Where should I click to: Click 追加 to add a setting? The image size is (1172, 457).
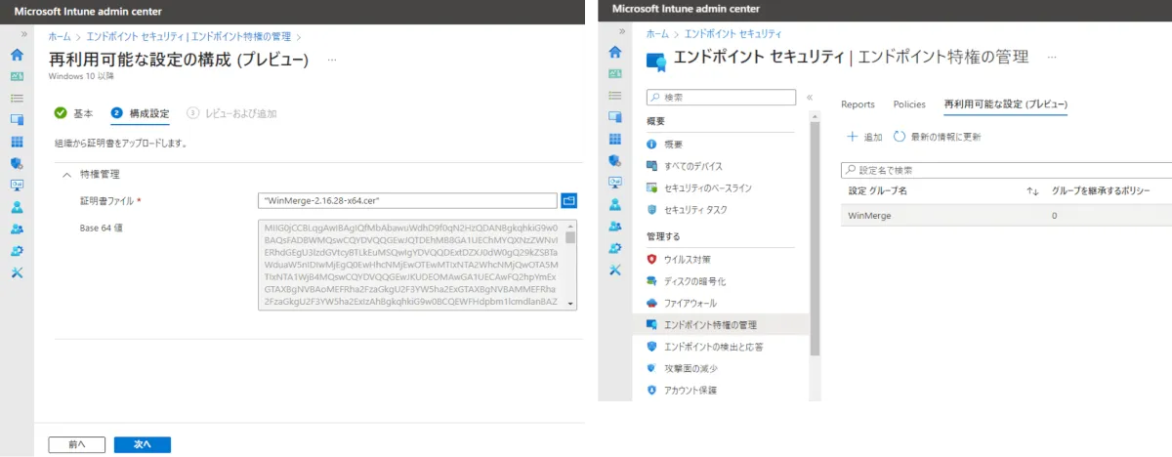click(x=864, y=137)
